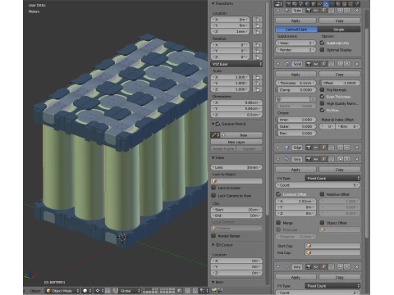Collapse the Solidify modifier panel

pos(278,64)
